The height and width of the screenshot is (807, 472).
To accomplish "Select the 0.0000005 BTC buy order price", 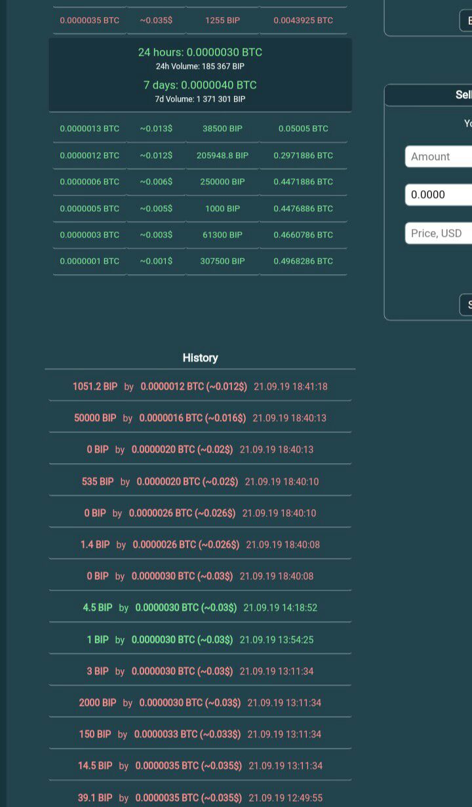I will point(90,209).
